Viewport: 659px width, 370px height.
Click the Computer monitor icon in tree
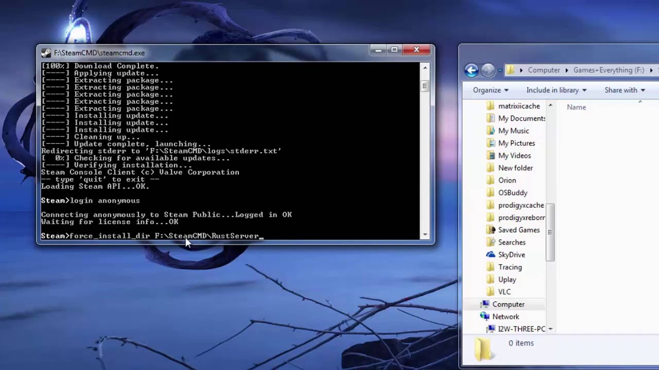[484, 304]
